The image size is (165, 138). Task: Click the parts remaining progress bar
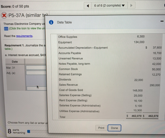pyautogui.click(x=37, y=132)
